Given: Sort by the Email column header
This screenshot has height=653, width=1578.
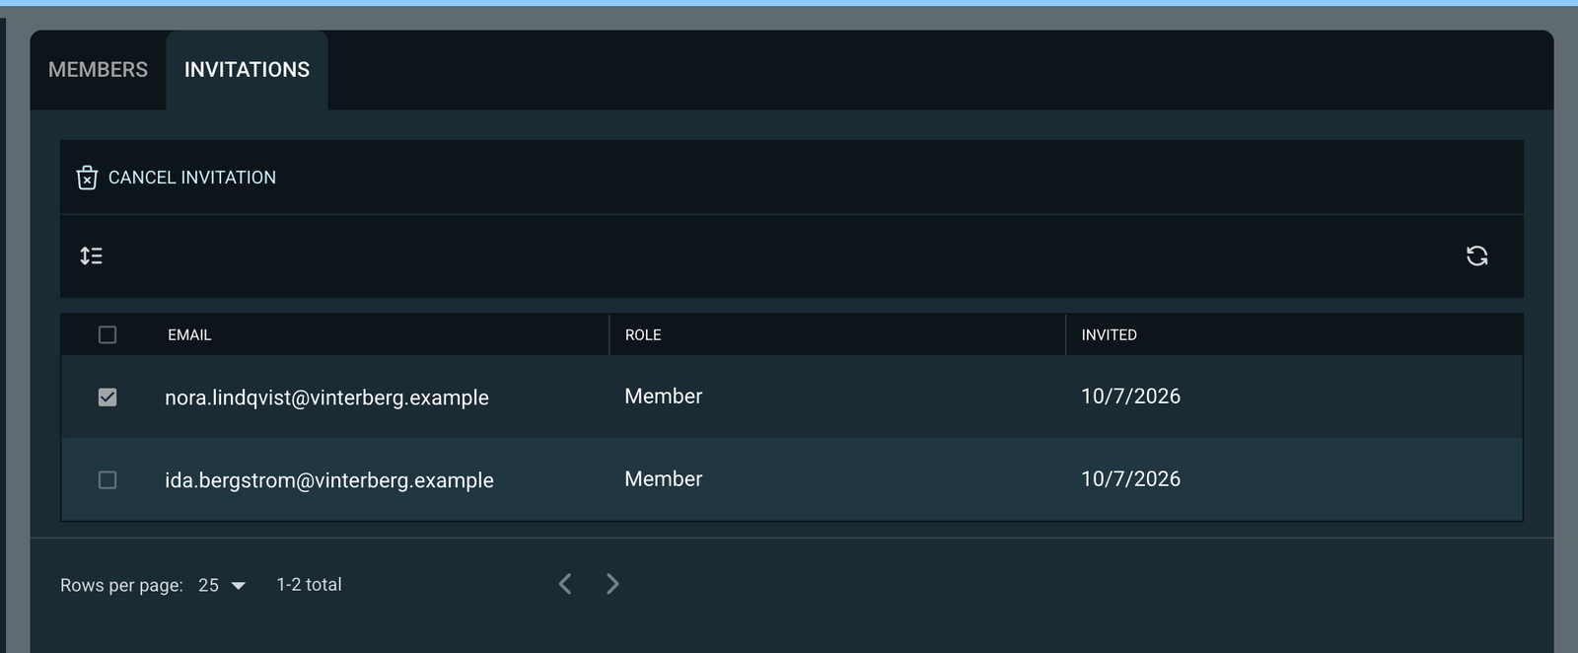Looking at the screenshot, I should tap(189, 335).
